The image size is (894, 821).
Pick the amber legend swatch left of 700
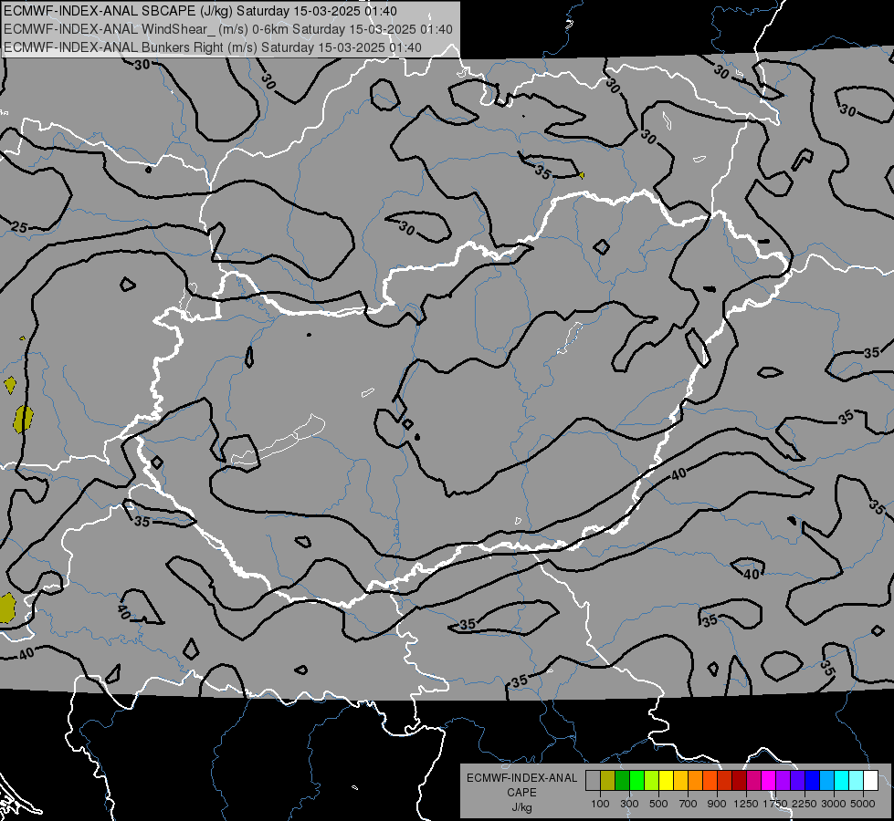tap(680, 780)
